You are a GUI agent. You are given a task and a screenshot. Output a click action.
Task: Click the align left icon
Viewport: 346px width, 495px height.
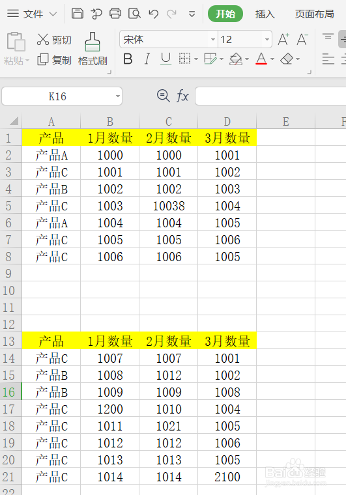328,59
